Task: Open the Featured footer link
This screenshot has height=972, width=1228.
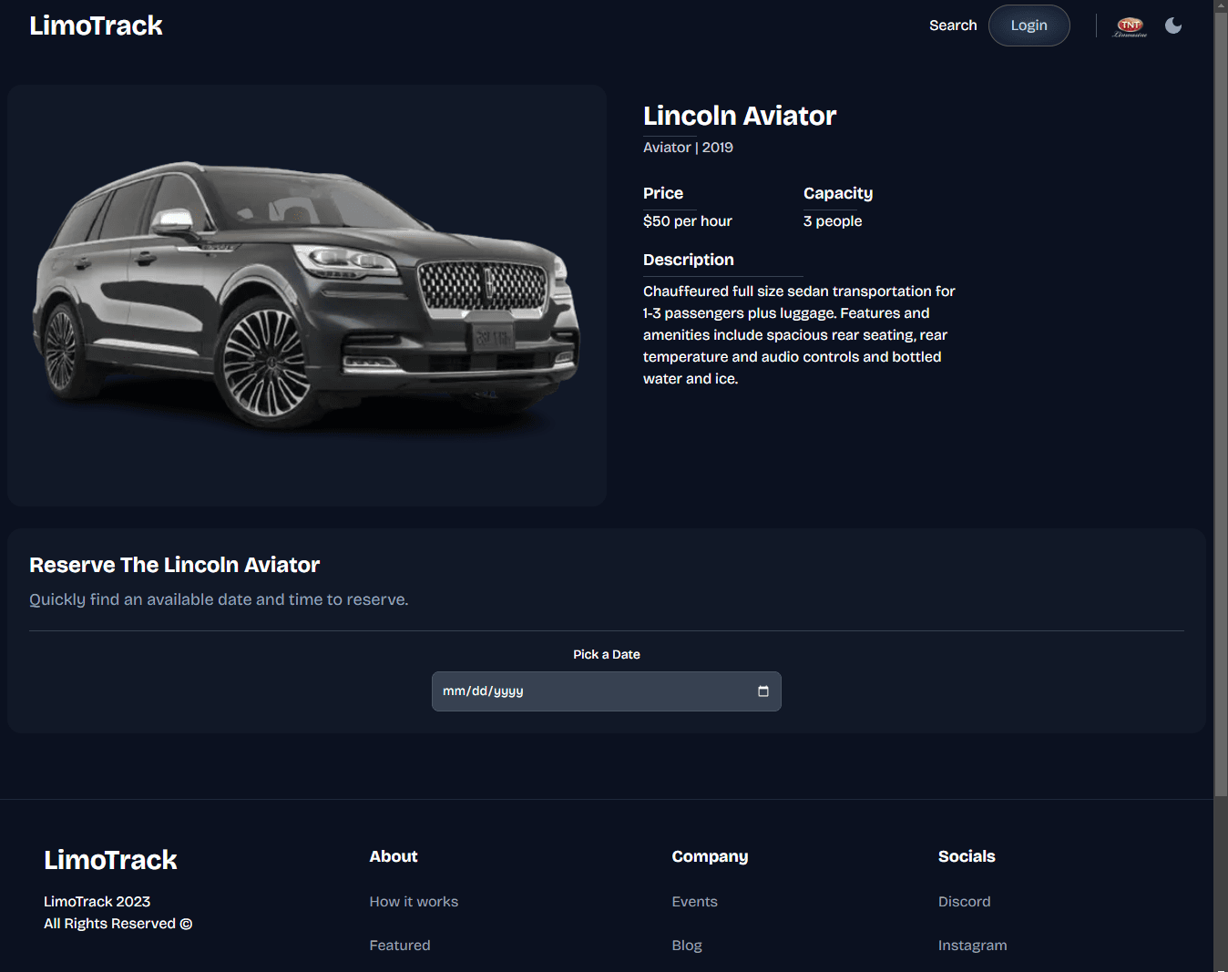Action: point(400,946)
